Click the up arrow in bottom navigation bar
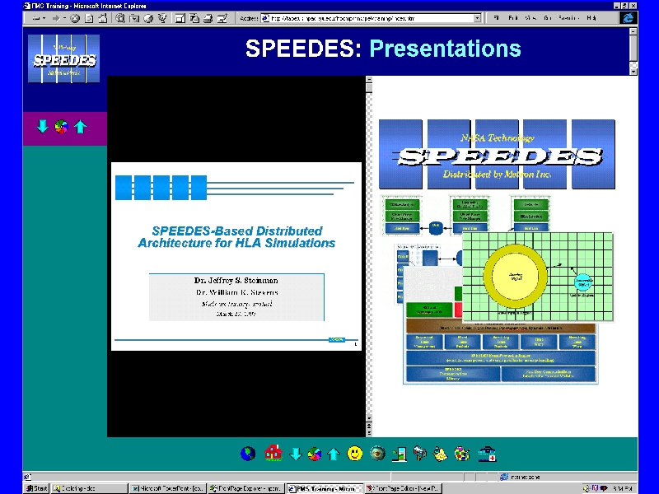Image resolution: width=659 pixels, height=494 pixels. coord(334,454)
